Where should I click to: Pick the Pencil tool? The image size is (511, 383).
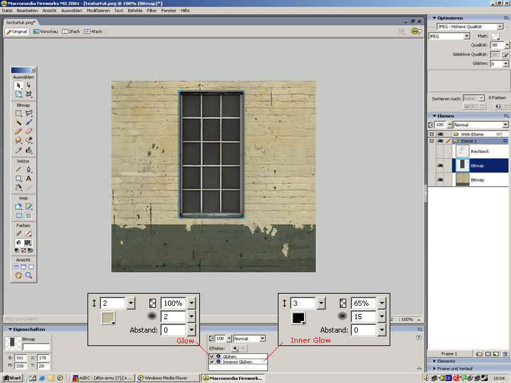pyautogui.click(x=19, y=131)
